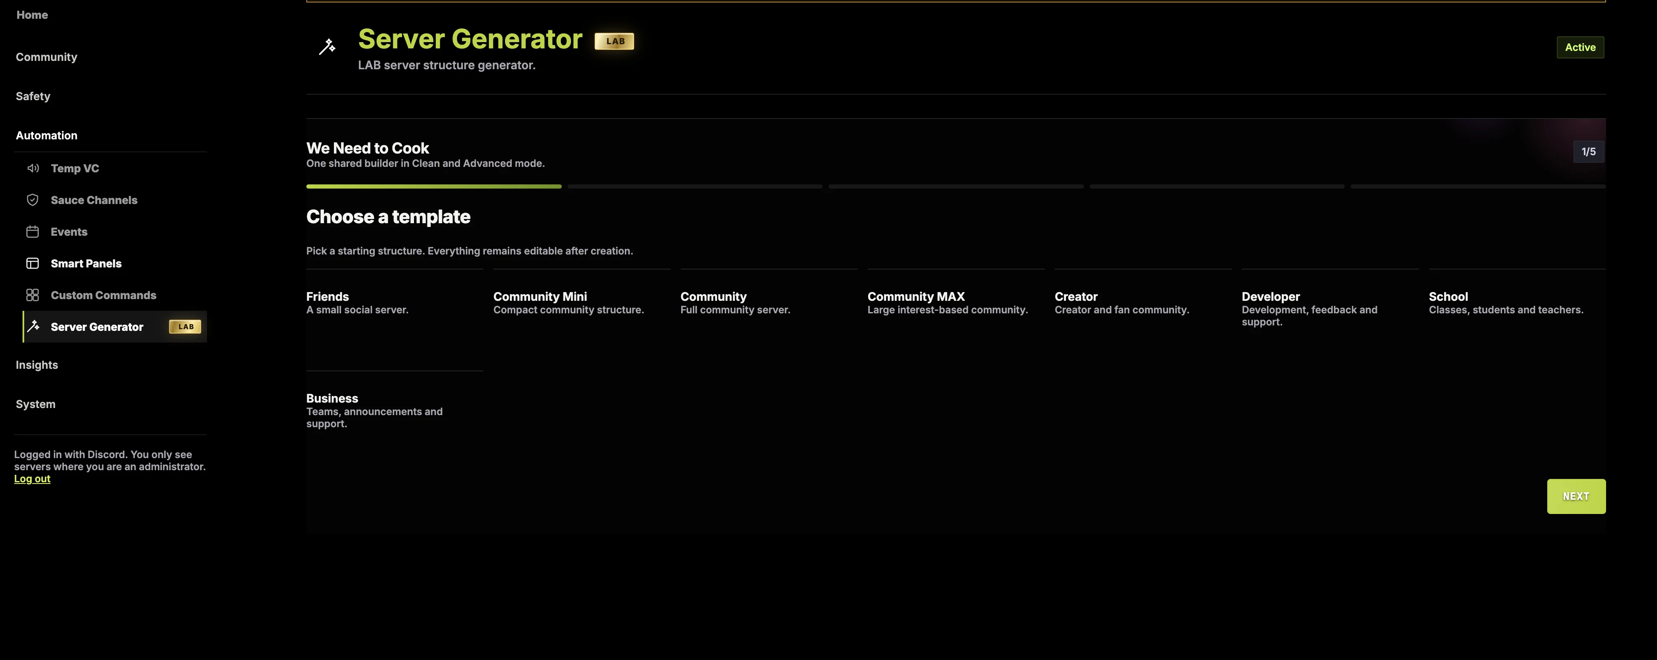Go to Events page
The image size is (1657, 660).
[x=114, y=232]
